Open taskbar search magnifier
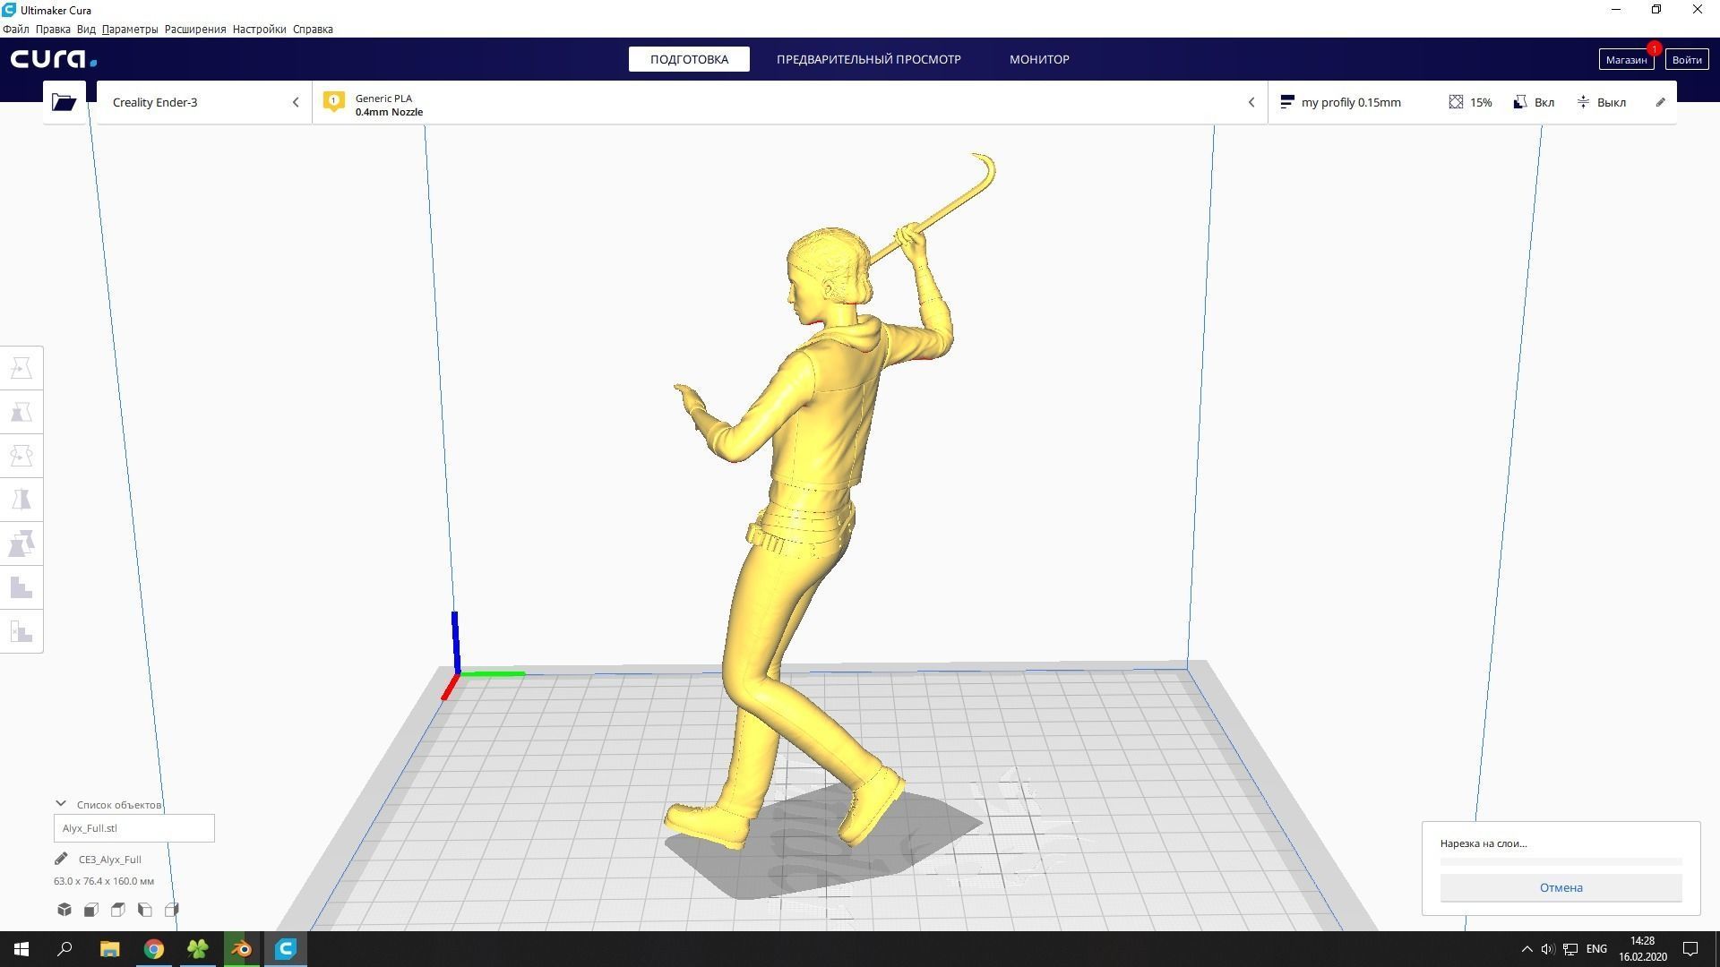This screenshot has width=1720, height=967. click(64, 949)
